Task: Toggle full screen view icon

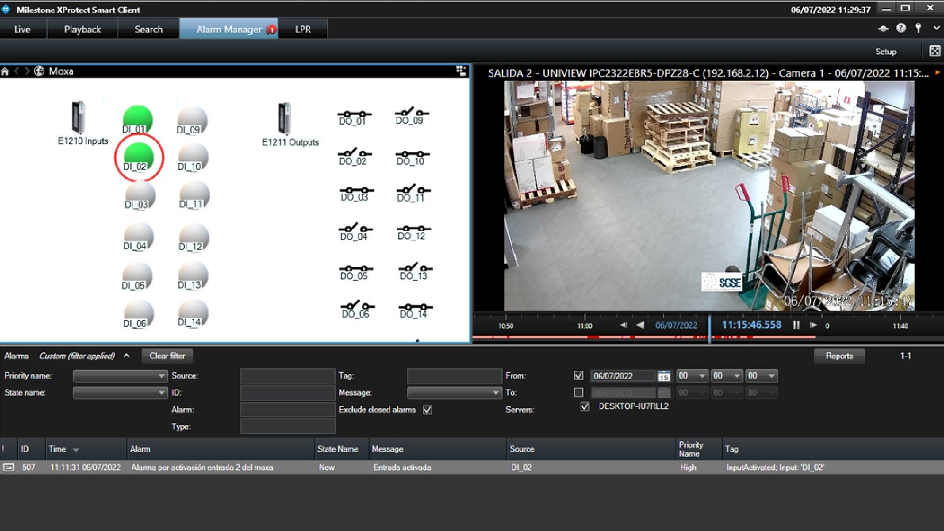Action: pyautogui.click(x=935, y=51)
